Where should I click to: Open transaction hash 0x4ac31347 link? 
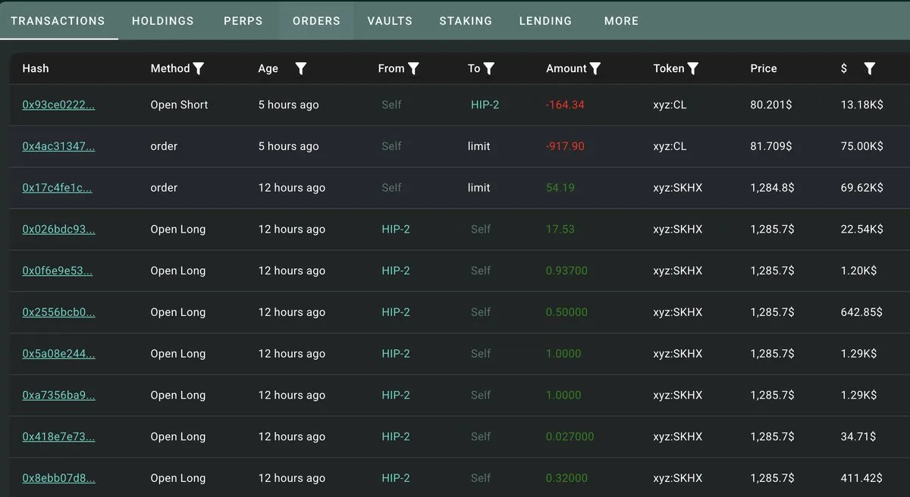tap(58, 146)
